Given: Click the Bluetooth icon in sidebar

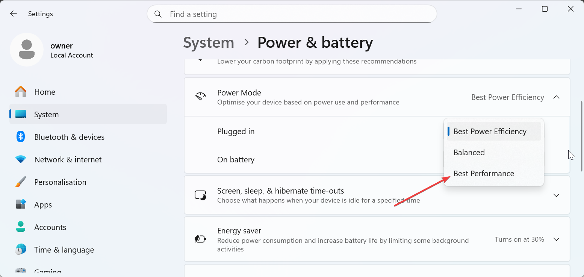Looking at the screenshot, I should click(21, 137).
